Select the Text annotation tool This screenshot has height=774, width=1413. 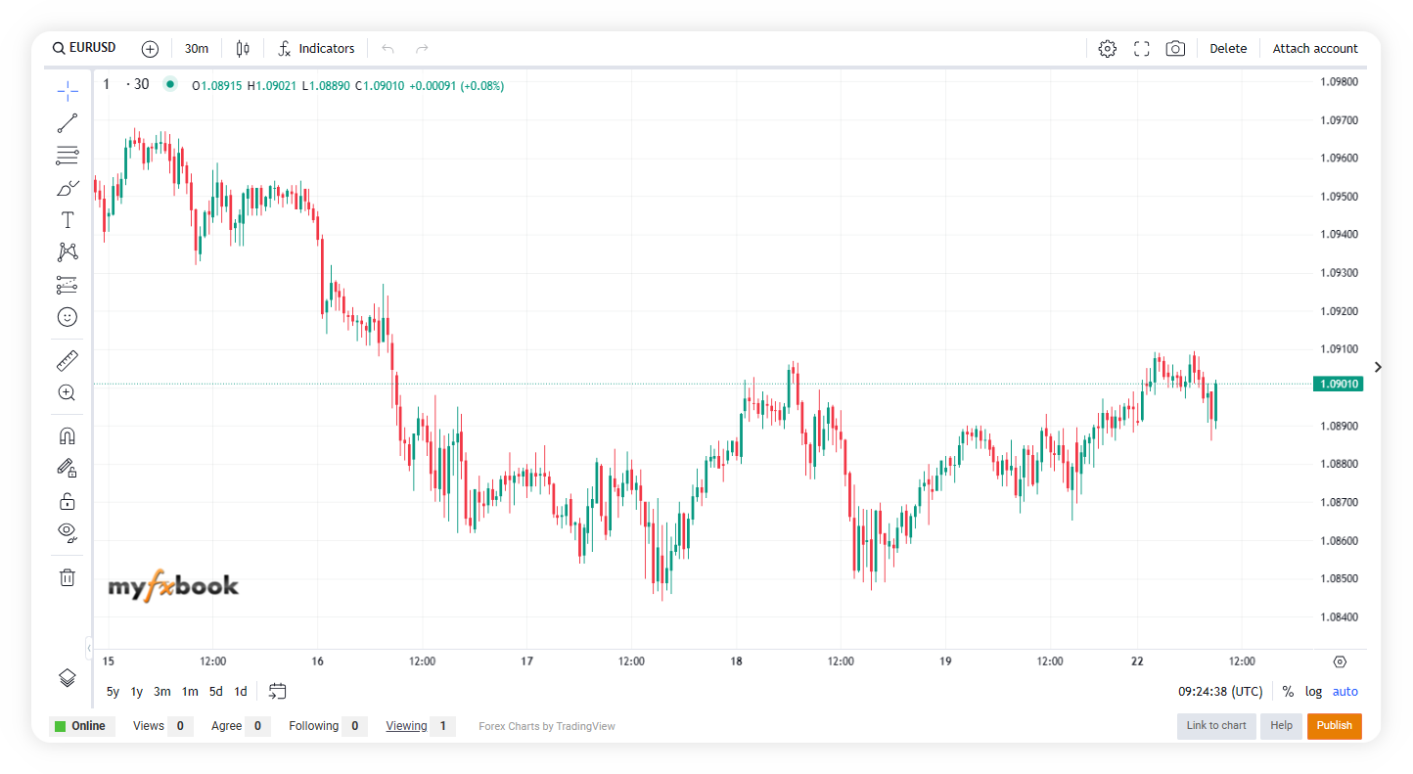(67, 220)
